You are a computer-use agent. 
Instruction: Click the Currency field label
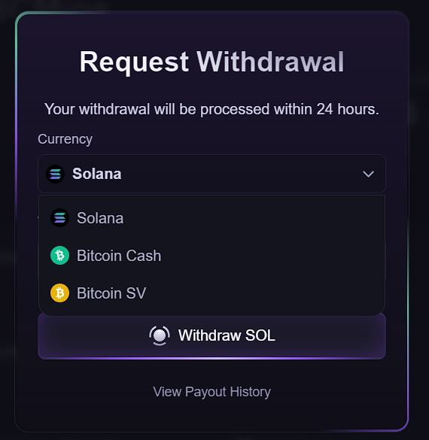65,139
